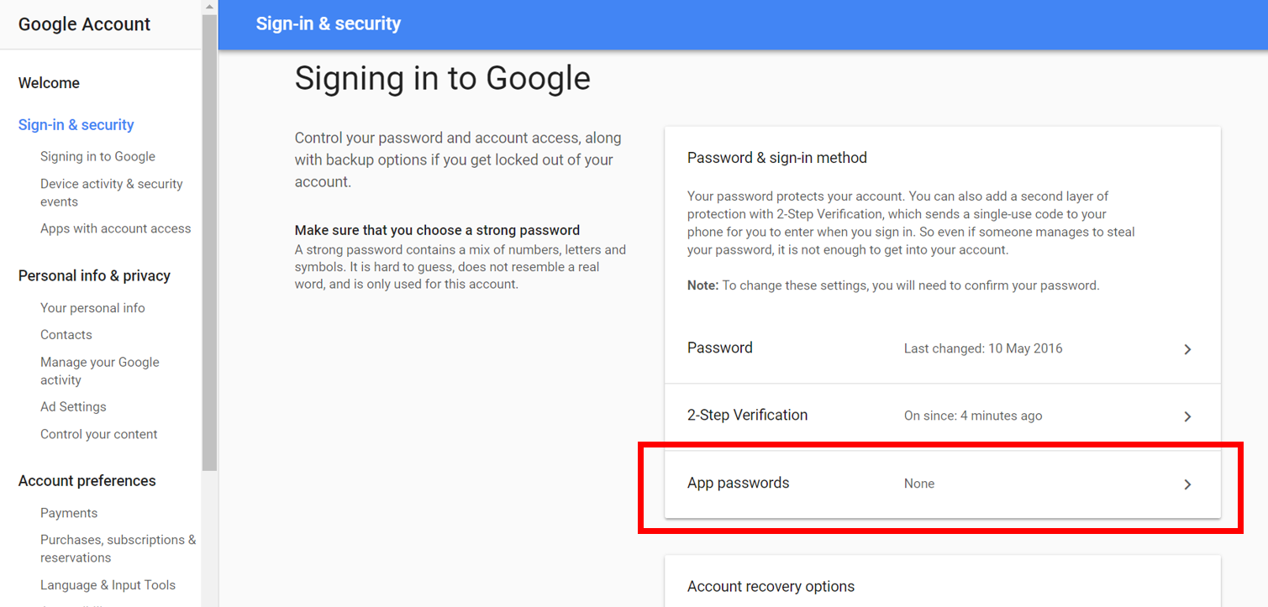Click Apps with account access link
The height and width of the screenshot is (607, 1268).
coord(115,228)
